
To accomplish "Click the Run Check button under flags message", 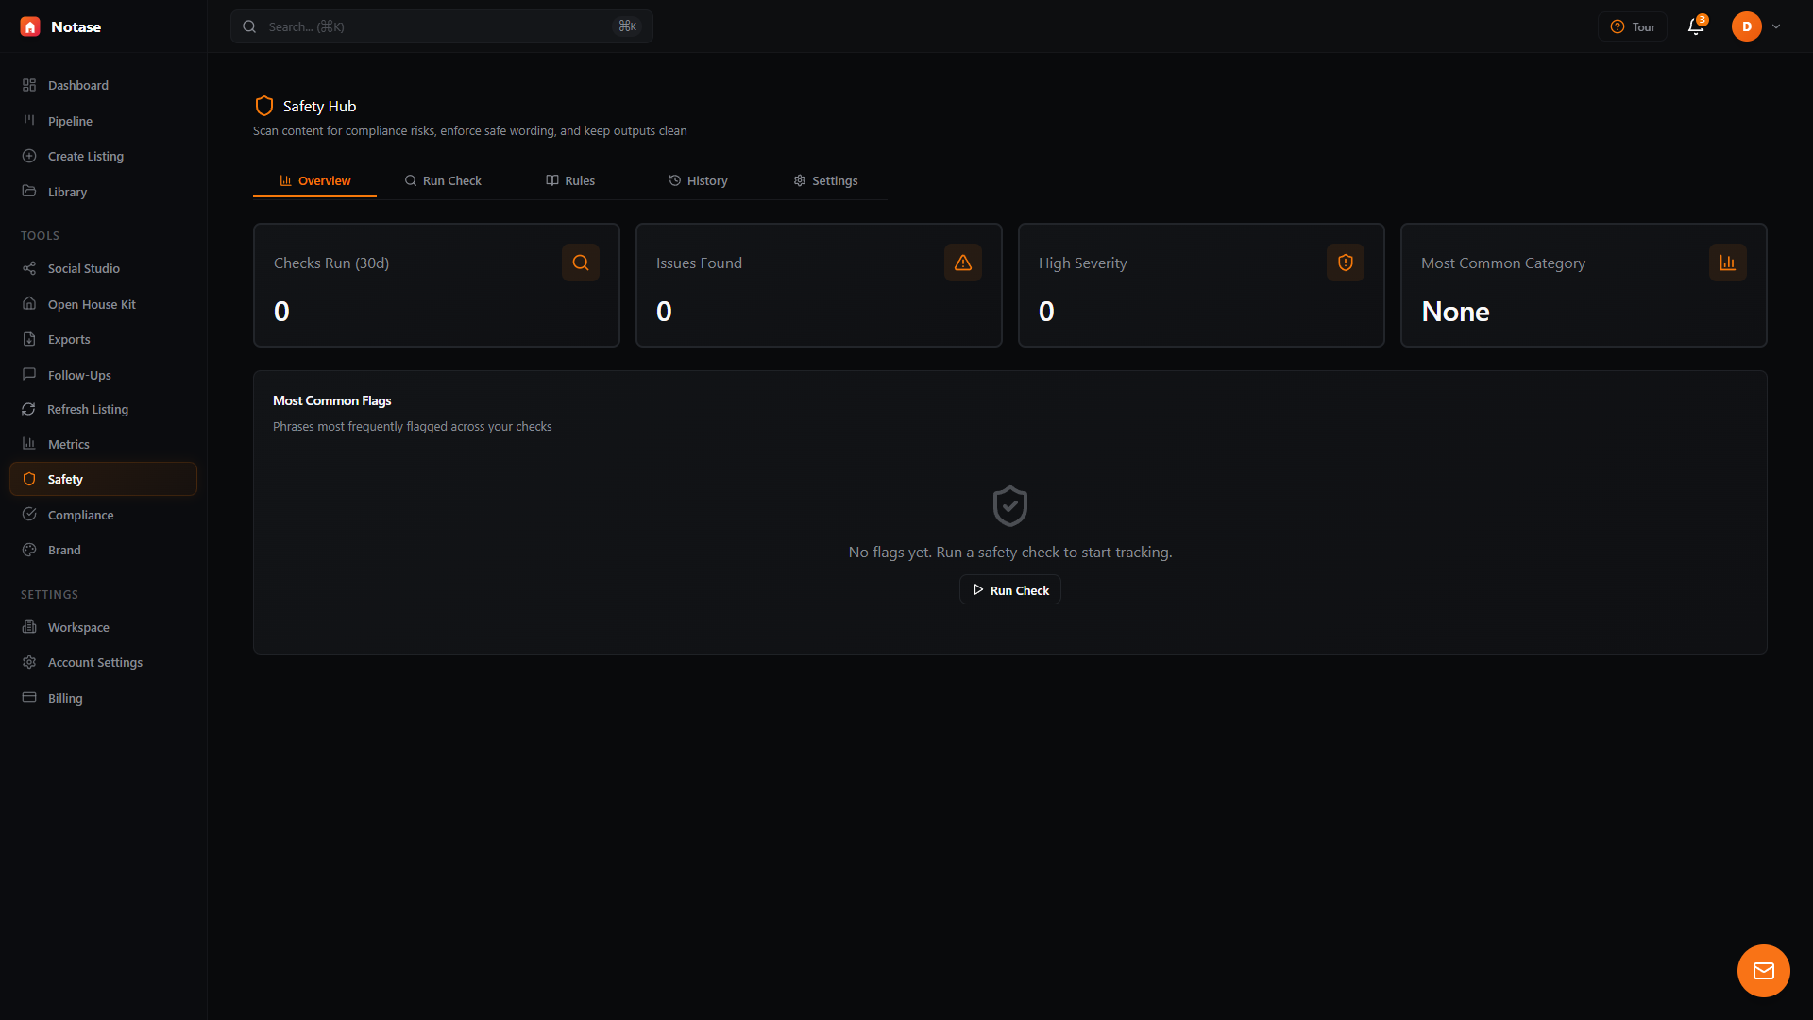I will tap(1009, 589).
